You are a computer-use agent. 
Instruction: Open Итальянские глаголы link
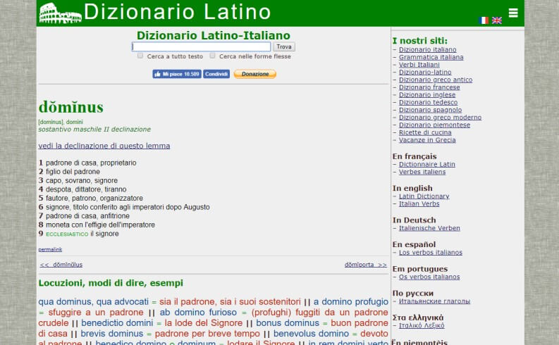coord(434,301)
